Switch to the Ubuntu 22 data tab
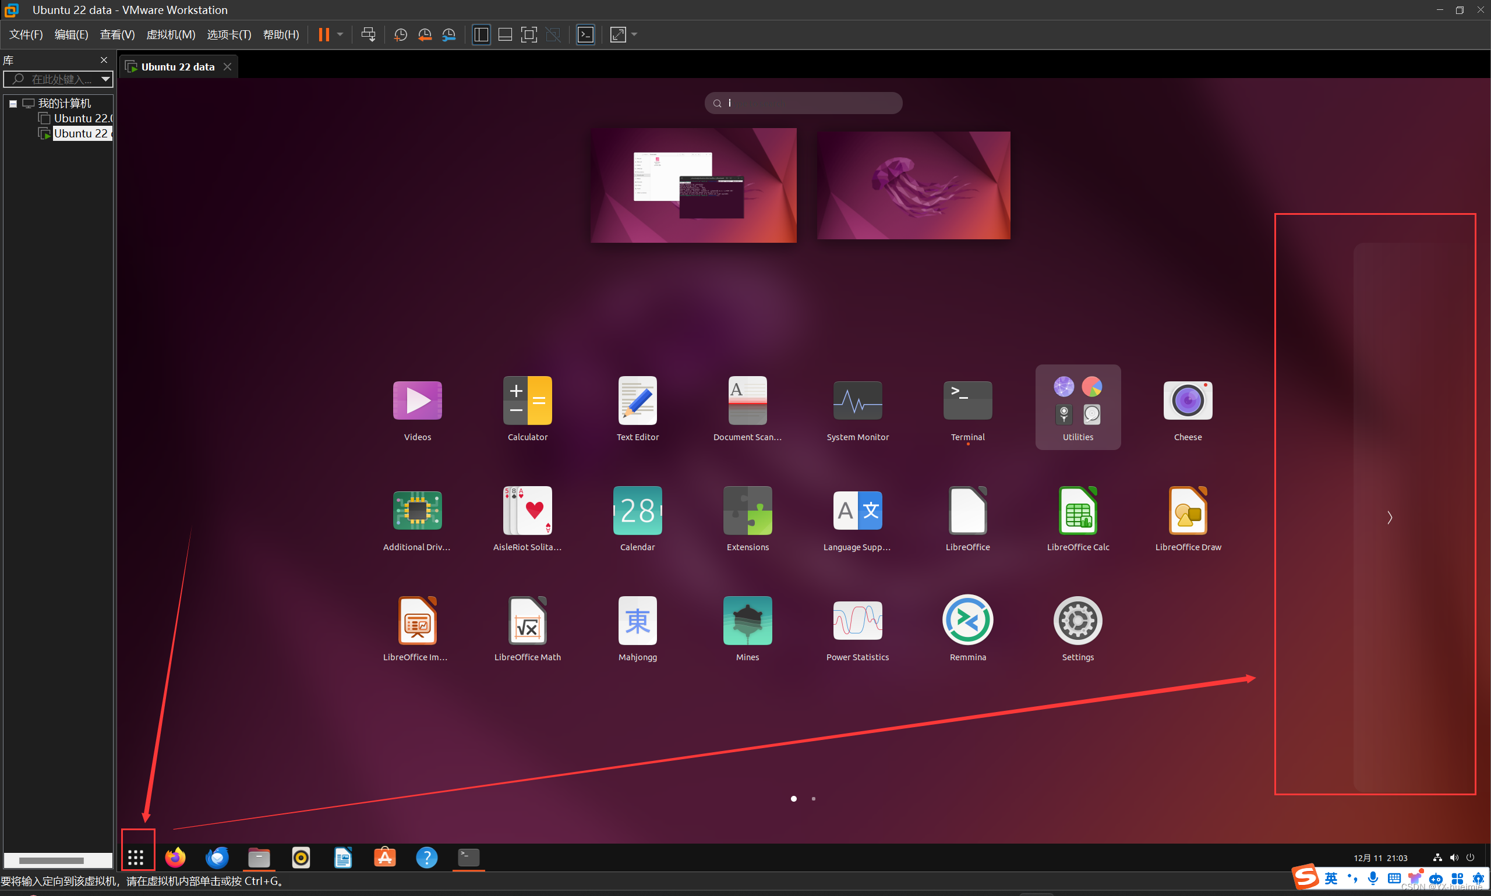The height and width of the screenshot is (896, 1491). tap(177, 66)
